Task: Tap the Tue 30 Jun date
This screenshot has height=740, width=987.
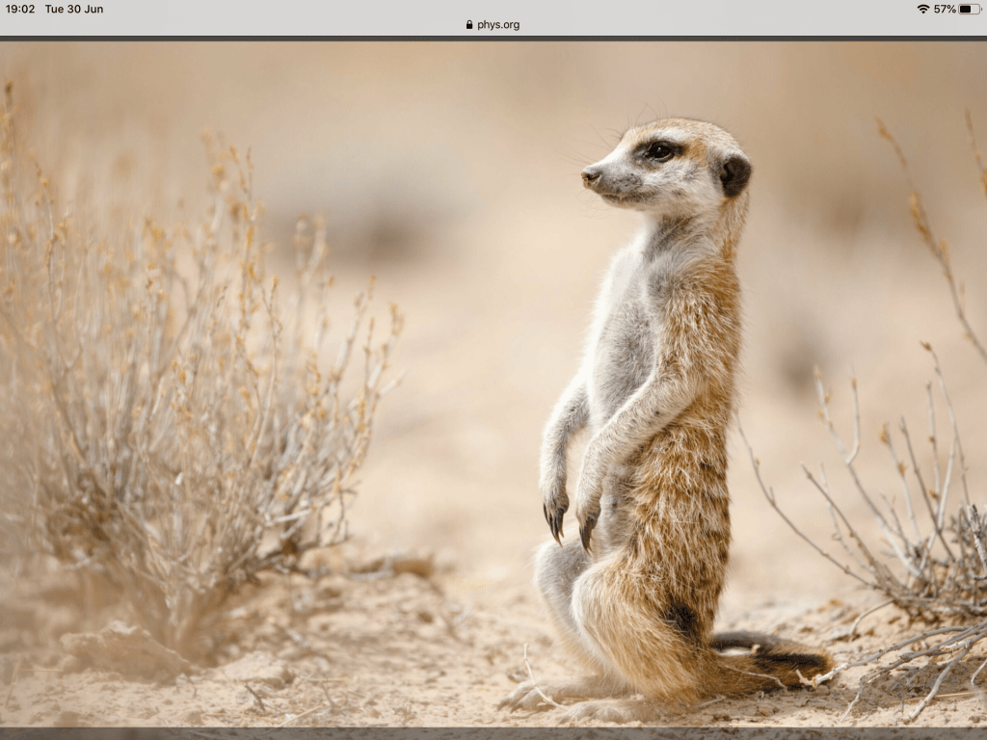Action: [x=74, y=9]
